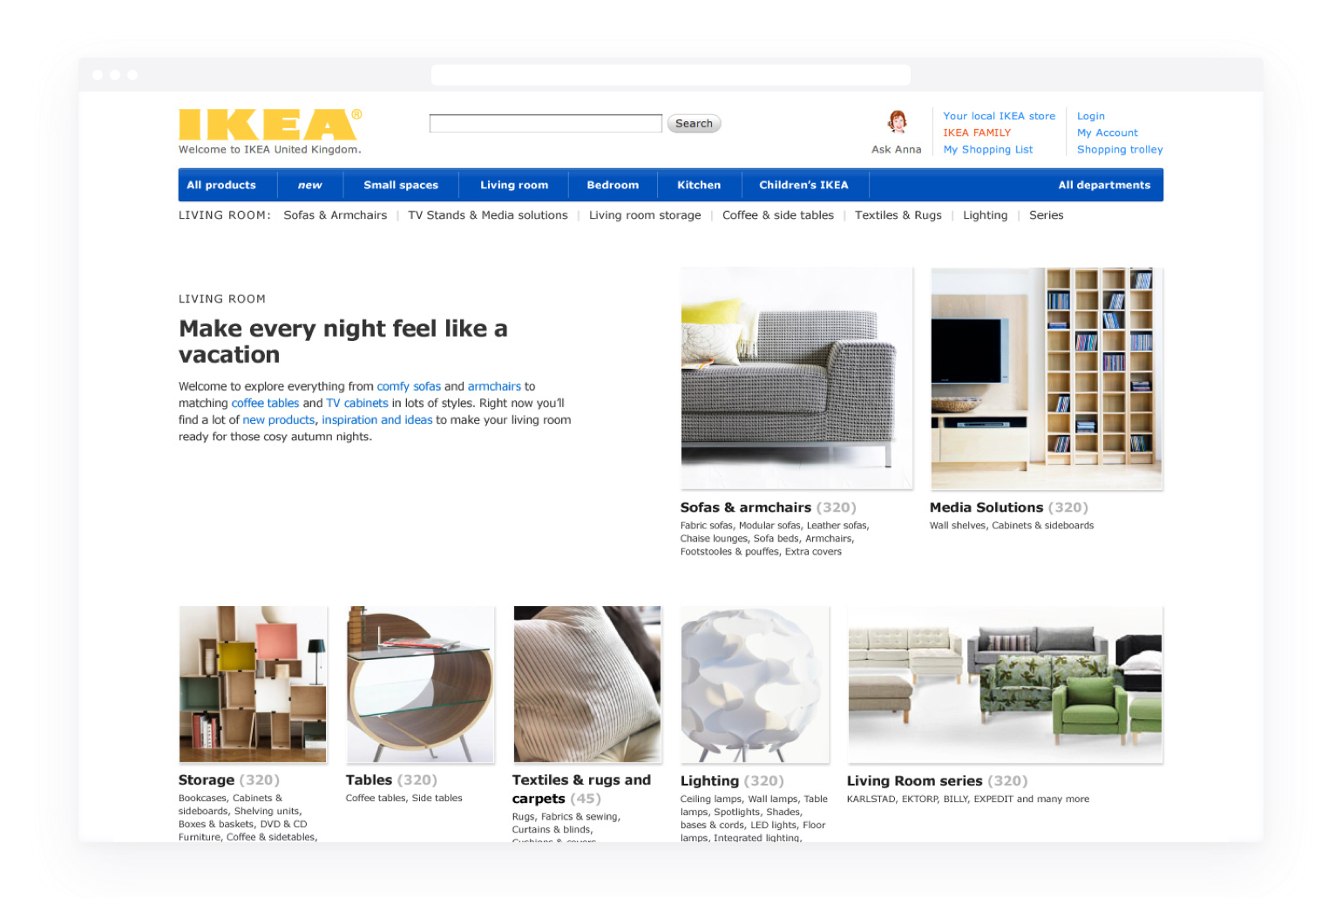Image resolution: width=1342 pixels, height=898 pixels.
Task: Click the Series subcategory
Action: click(1046, 215)
